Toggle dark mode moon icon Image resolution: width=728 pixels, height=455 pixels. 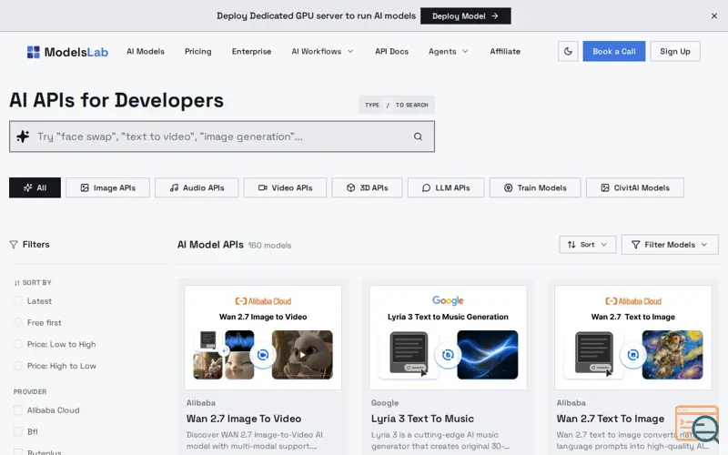568,52
